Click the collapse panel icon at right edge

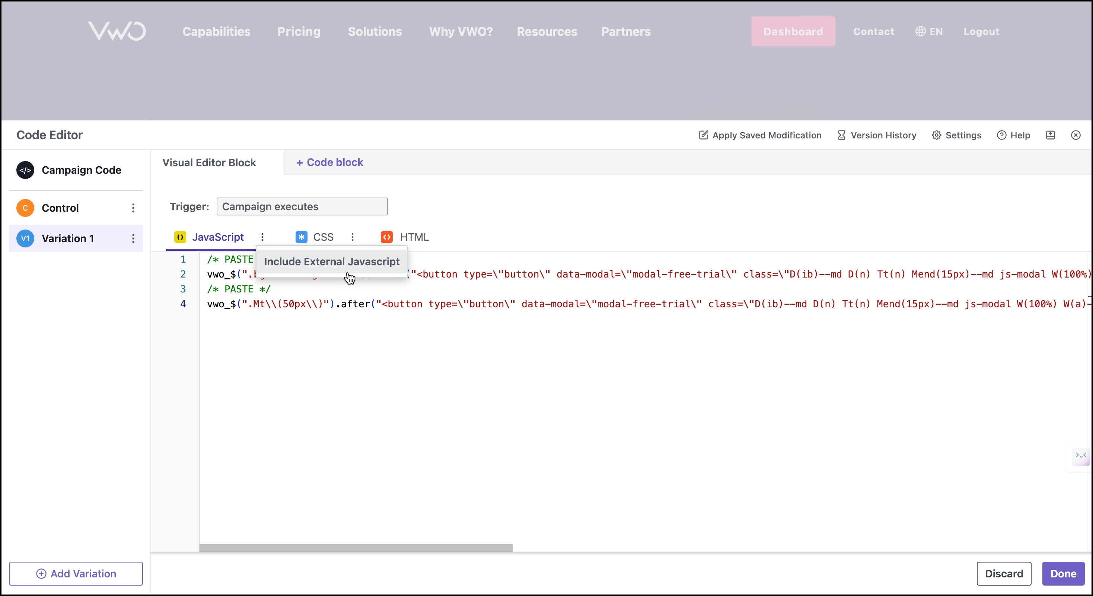(x=1080, y=456)
